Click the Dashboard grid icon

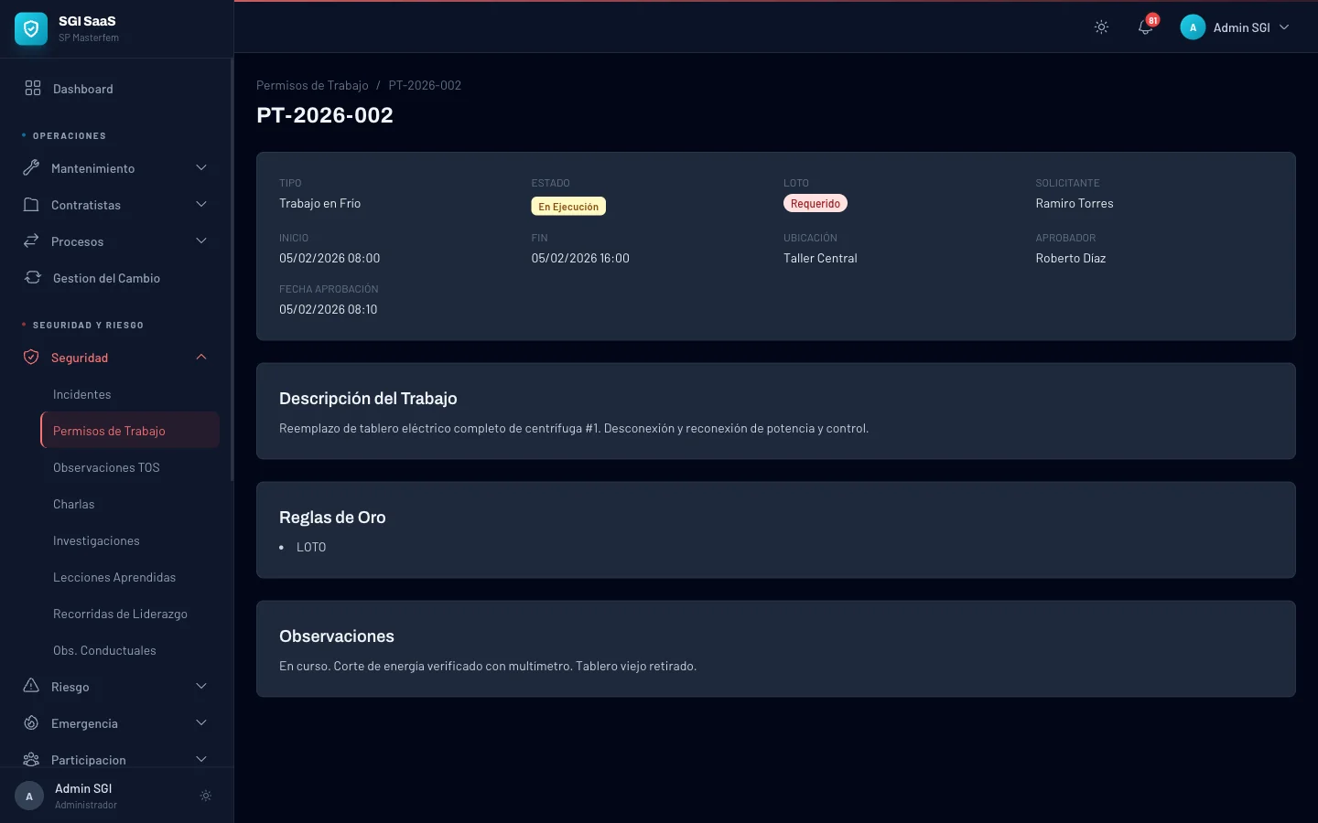tap(33, 89)
